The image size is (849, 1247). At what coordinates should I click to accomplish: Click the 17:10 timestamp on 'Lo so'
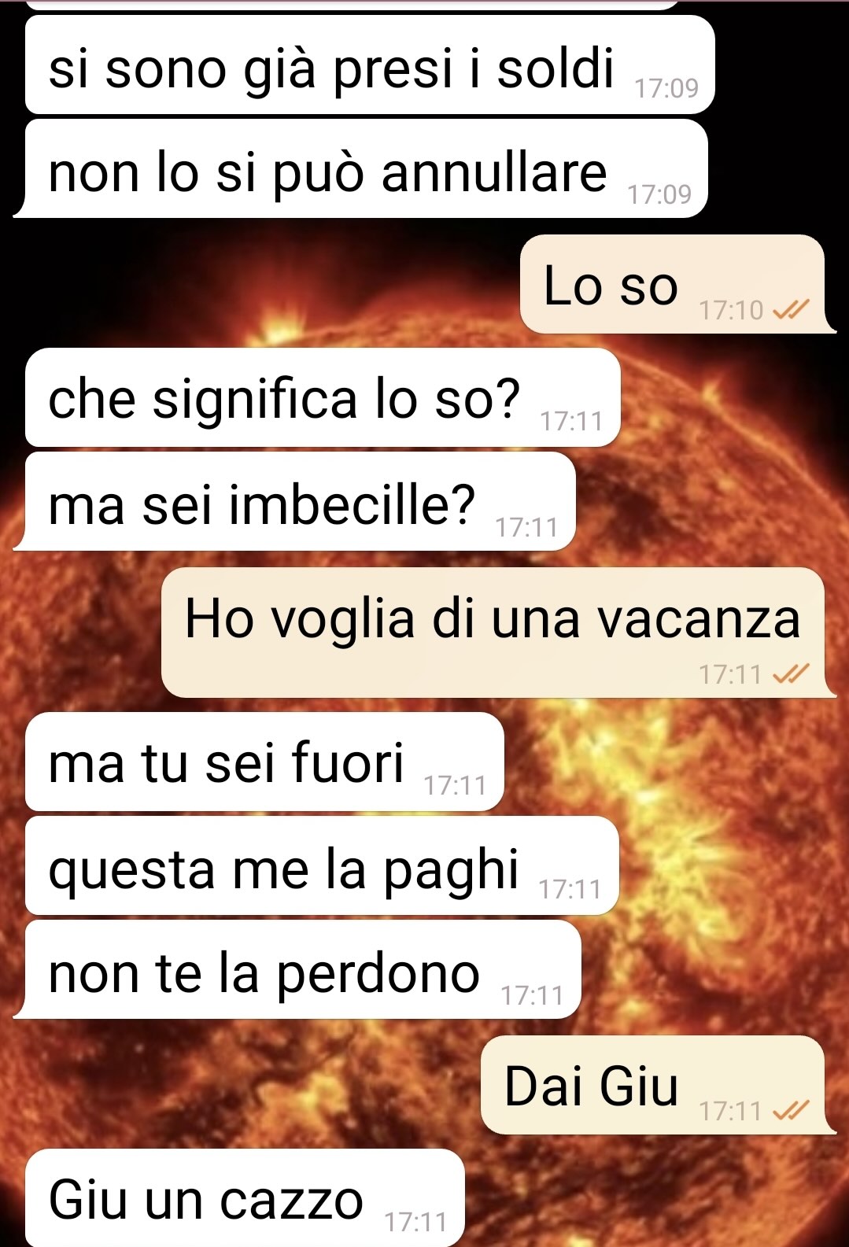click(731, 310)
